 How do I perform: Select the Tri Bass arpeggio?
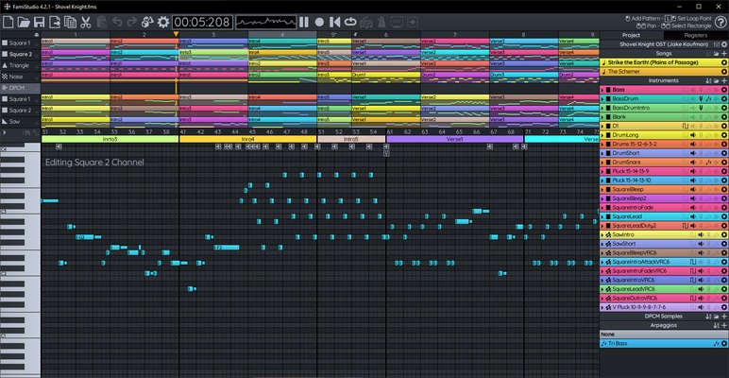tap(664, 344)
